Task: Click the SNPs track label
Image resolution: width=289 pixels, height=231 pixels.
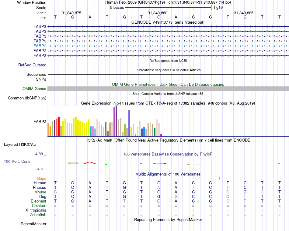Action: 41,79
